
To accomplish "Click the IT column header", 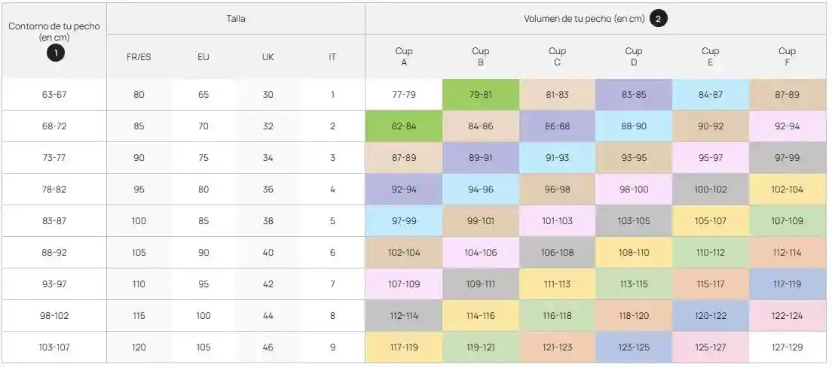I will pyautogui.click(x=332, y=57).
